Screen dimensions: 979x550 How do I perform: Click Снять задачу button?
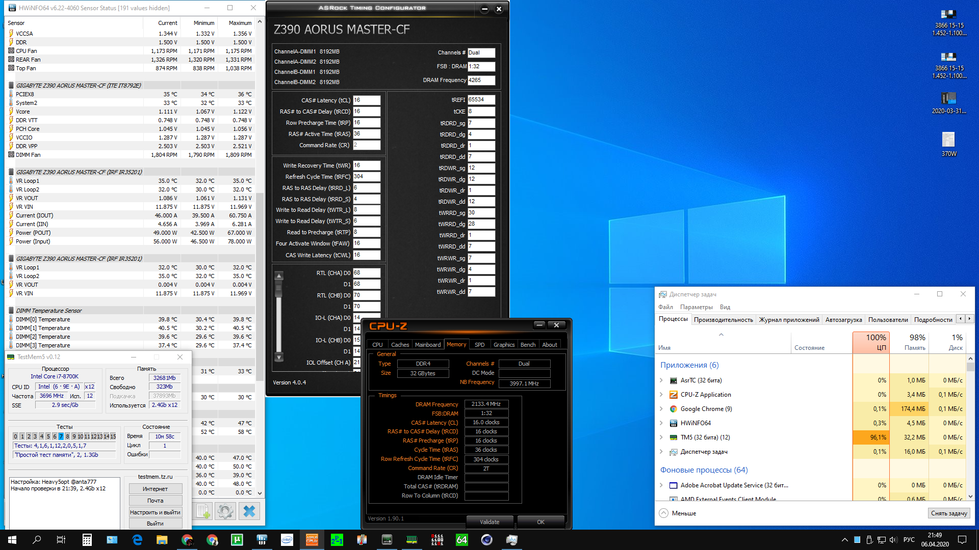pos(948,513)
